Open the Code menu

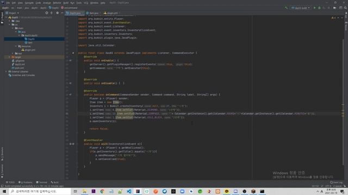pyautogui.click(x=38, y=3)
